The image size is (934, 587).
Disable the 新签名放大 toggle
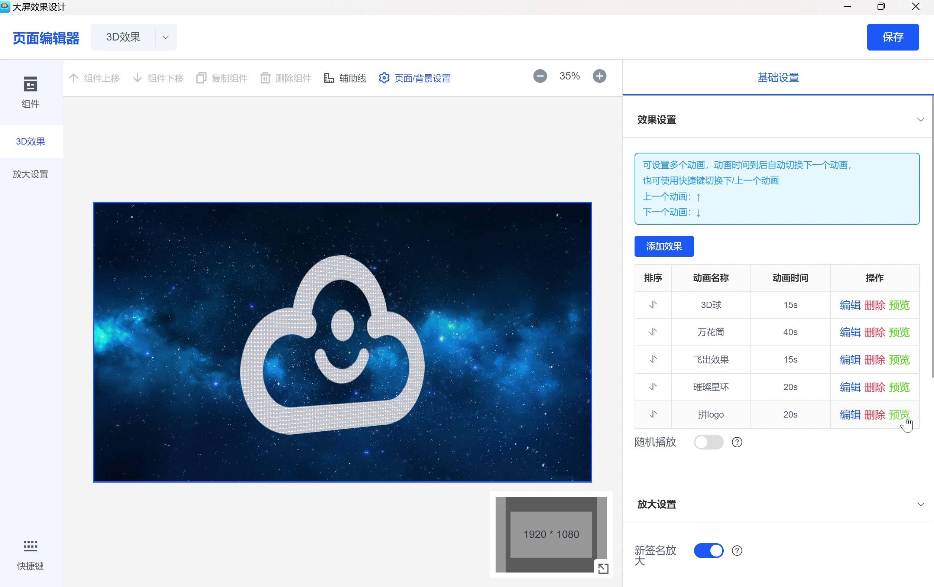[x=708, y=551]
